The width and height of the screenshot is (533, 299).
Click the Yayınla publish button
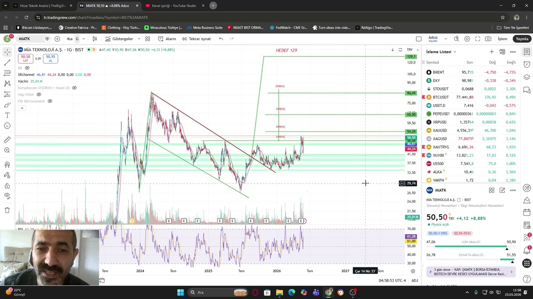522,39
